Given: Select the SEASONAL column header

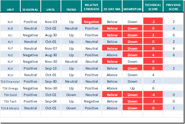Looking at the screenshot, I should 30,10.
